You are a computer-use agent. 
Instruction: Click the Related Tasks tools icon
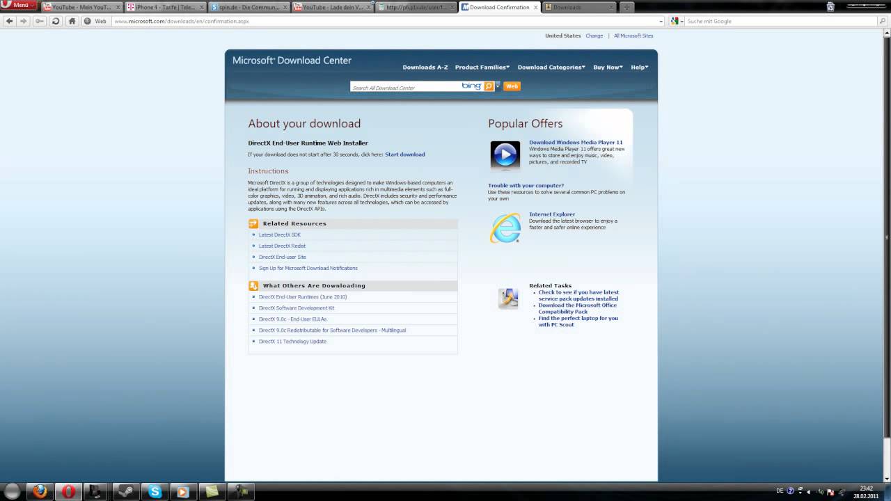coord(509,298)
